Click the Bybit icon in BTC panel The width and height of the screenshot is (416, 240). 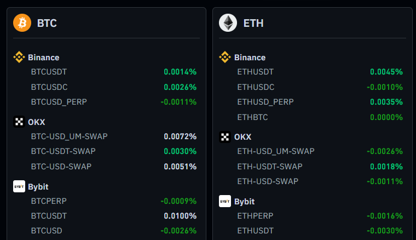click(19, 186)
